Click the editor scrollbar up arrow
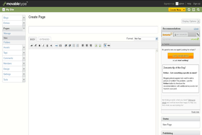Screen dimensions: 202x135 157,51
